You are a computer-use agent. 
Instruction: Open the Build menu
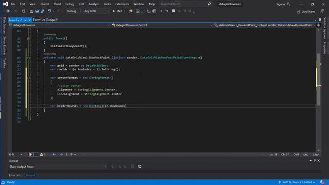(57, 4)
